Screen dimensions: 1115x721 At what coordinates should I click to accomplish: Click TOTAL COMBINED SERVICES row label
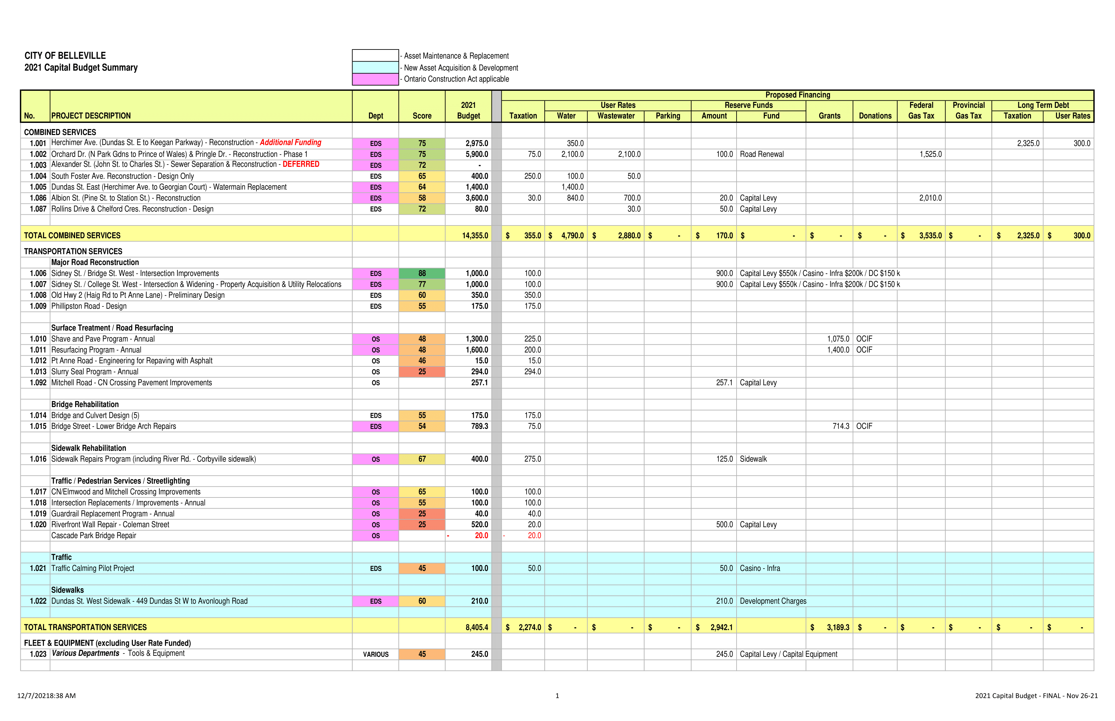[x=72, y=236]
